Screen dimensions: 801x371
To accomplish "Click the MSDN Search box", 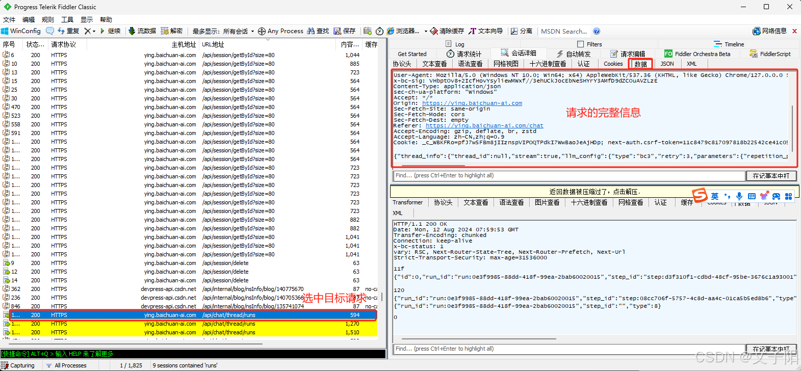I will click(564, 31).
